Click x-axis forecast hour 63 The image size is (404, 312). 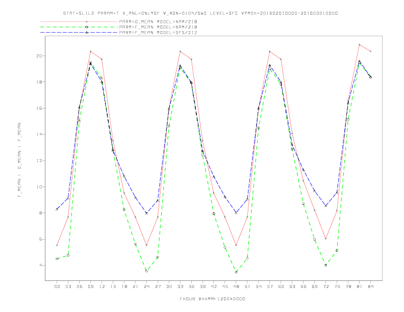click(x=292, y=287)
